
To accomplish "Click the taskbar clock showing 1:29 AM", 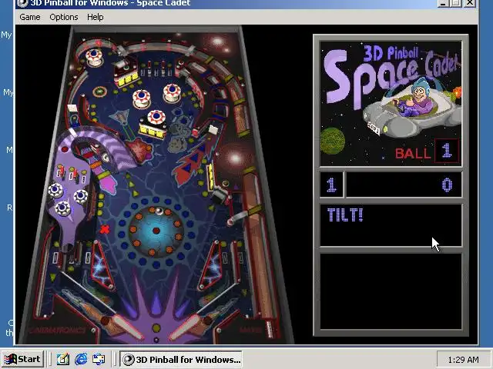I will (x=464, y=360).
